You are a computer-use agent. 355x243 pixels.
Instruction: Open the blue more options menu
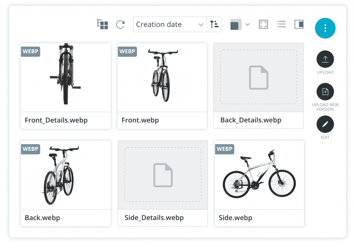(x=325, y=28)
